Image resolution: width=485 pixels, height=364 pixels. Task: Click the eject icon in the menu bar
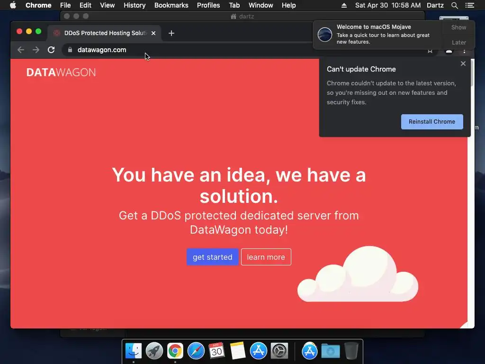coord(344,5)
